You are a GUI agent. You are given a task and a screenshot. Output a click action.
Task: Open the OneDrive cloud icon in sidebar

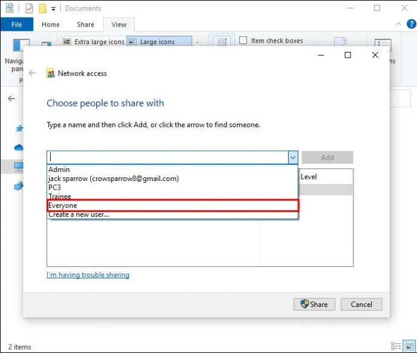tap(19, 148)
